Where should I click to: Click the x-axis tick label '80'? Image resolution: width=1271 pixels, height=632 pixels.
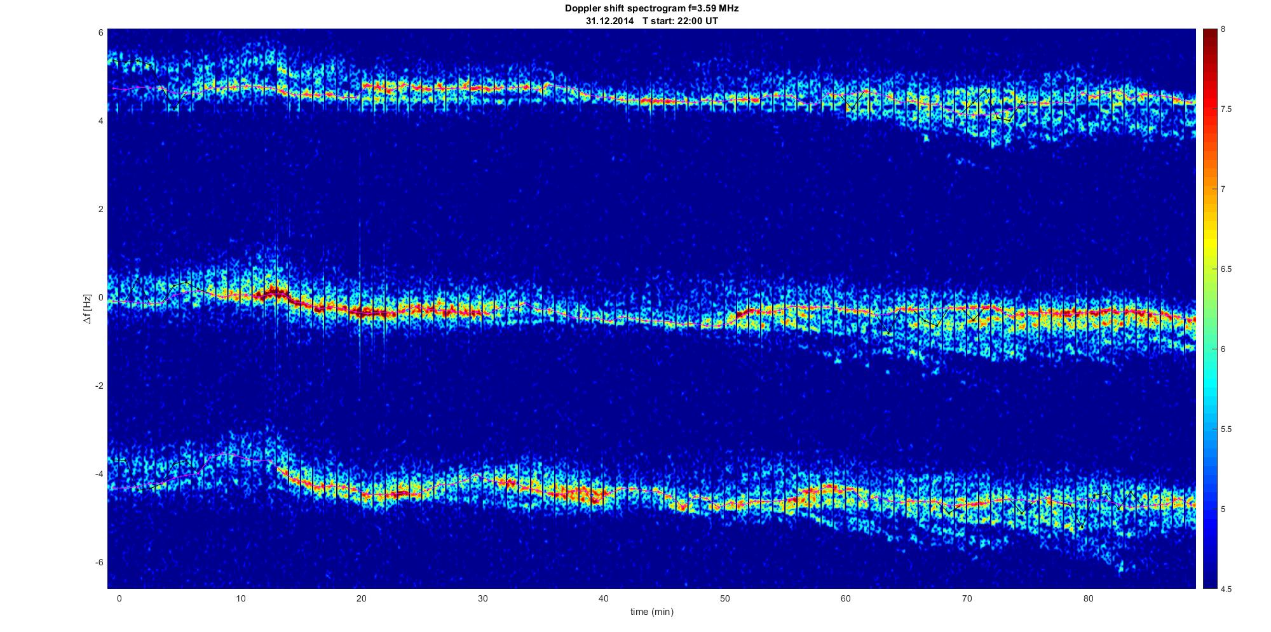(1088, 598)
